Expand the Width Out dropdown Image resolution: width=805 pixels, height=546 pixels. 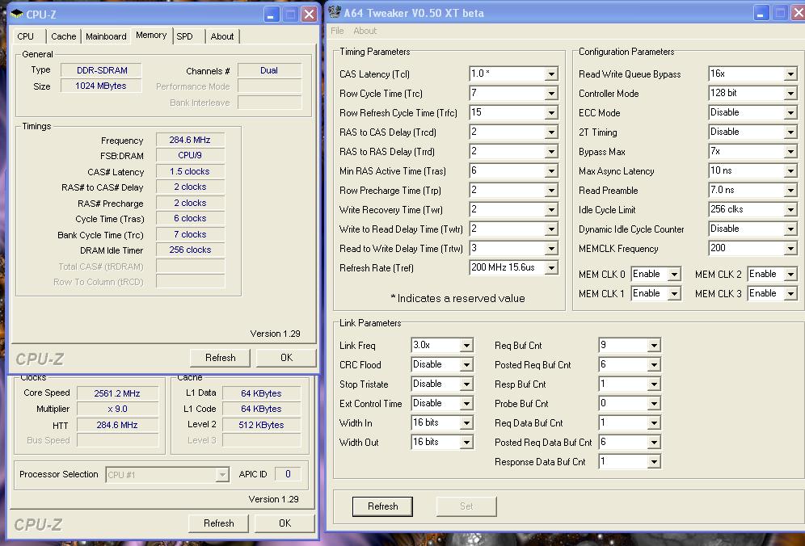[x=466, y=443]
